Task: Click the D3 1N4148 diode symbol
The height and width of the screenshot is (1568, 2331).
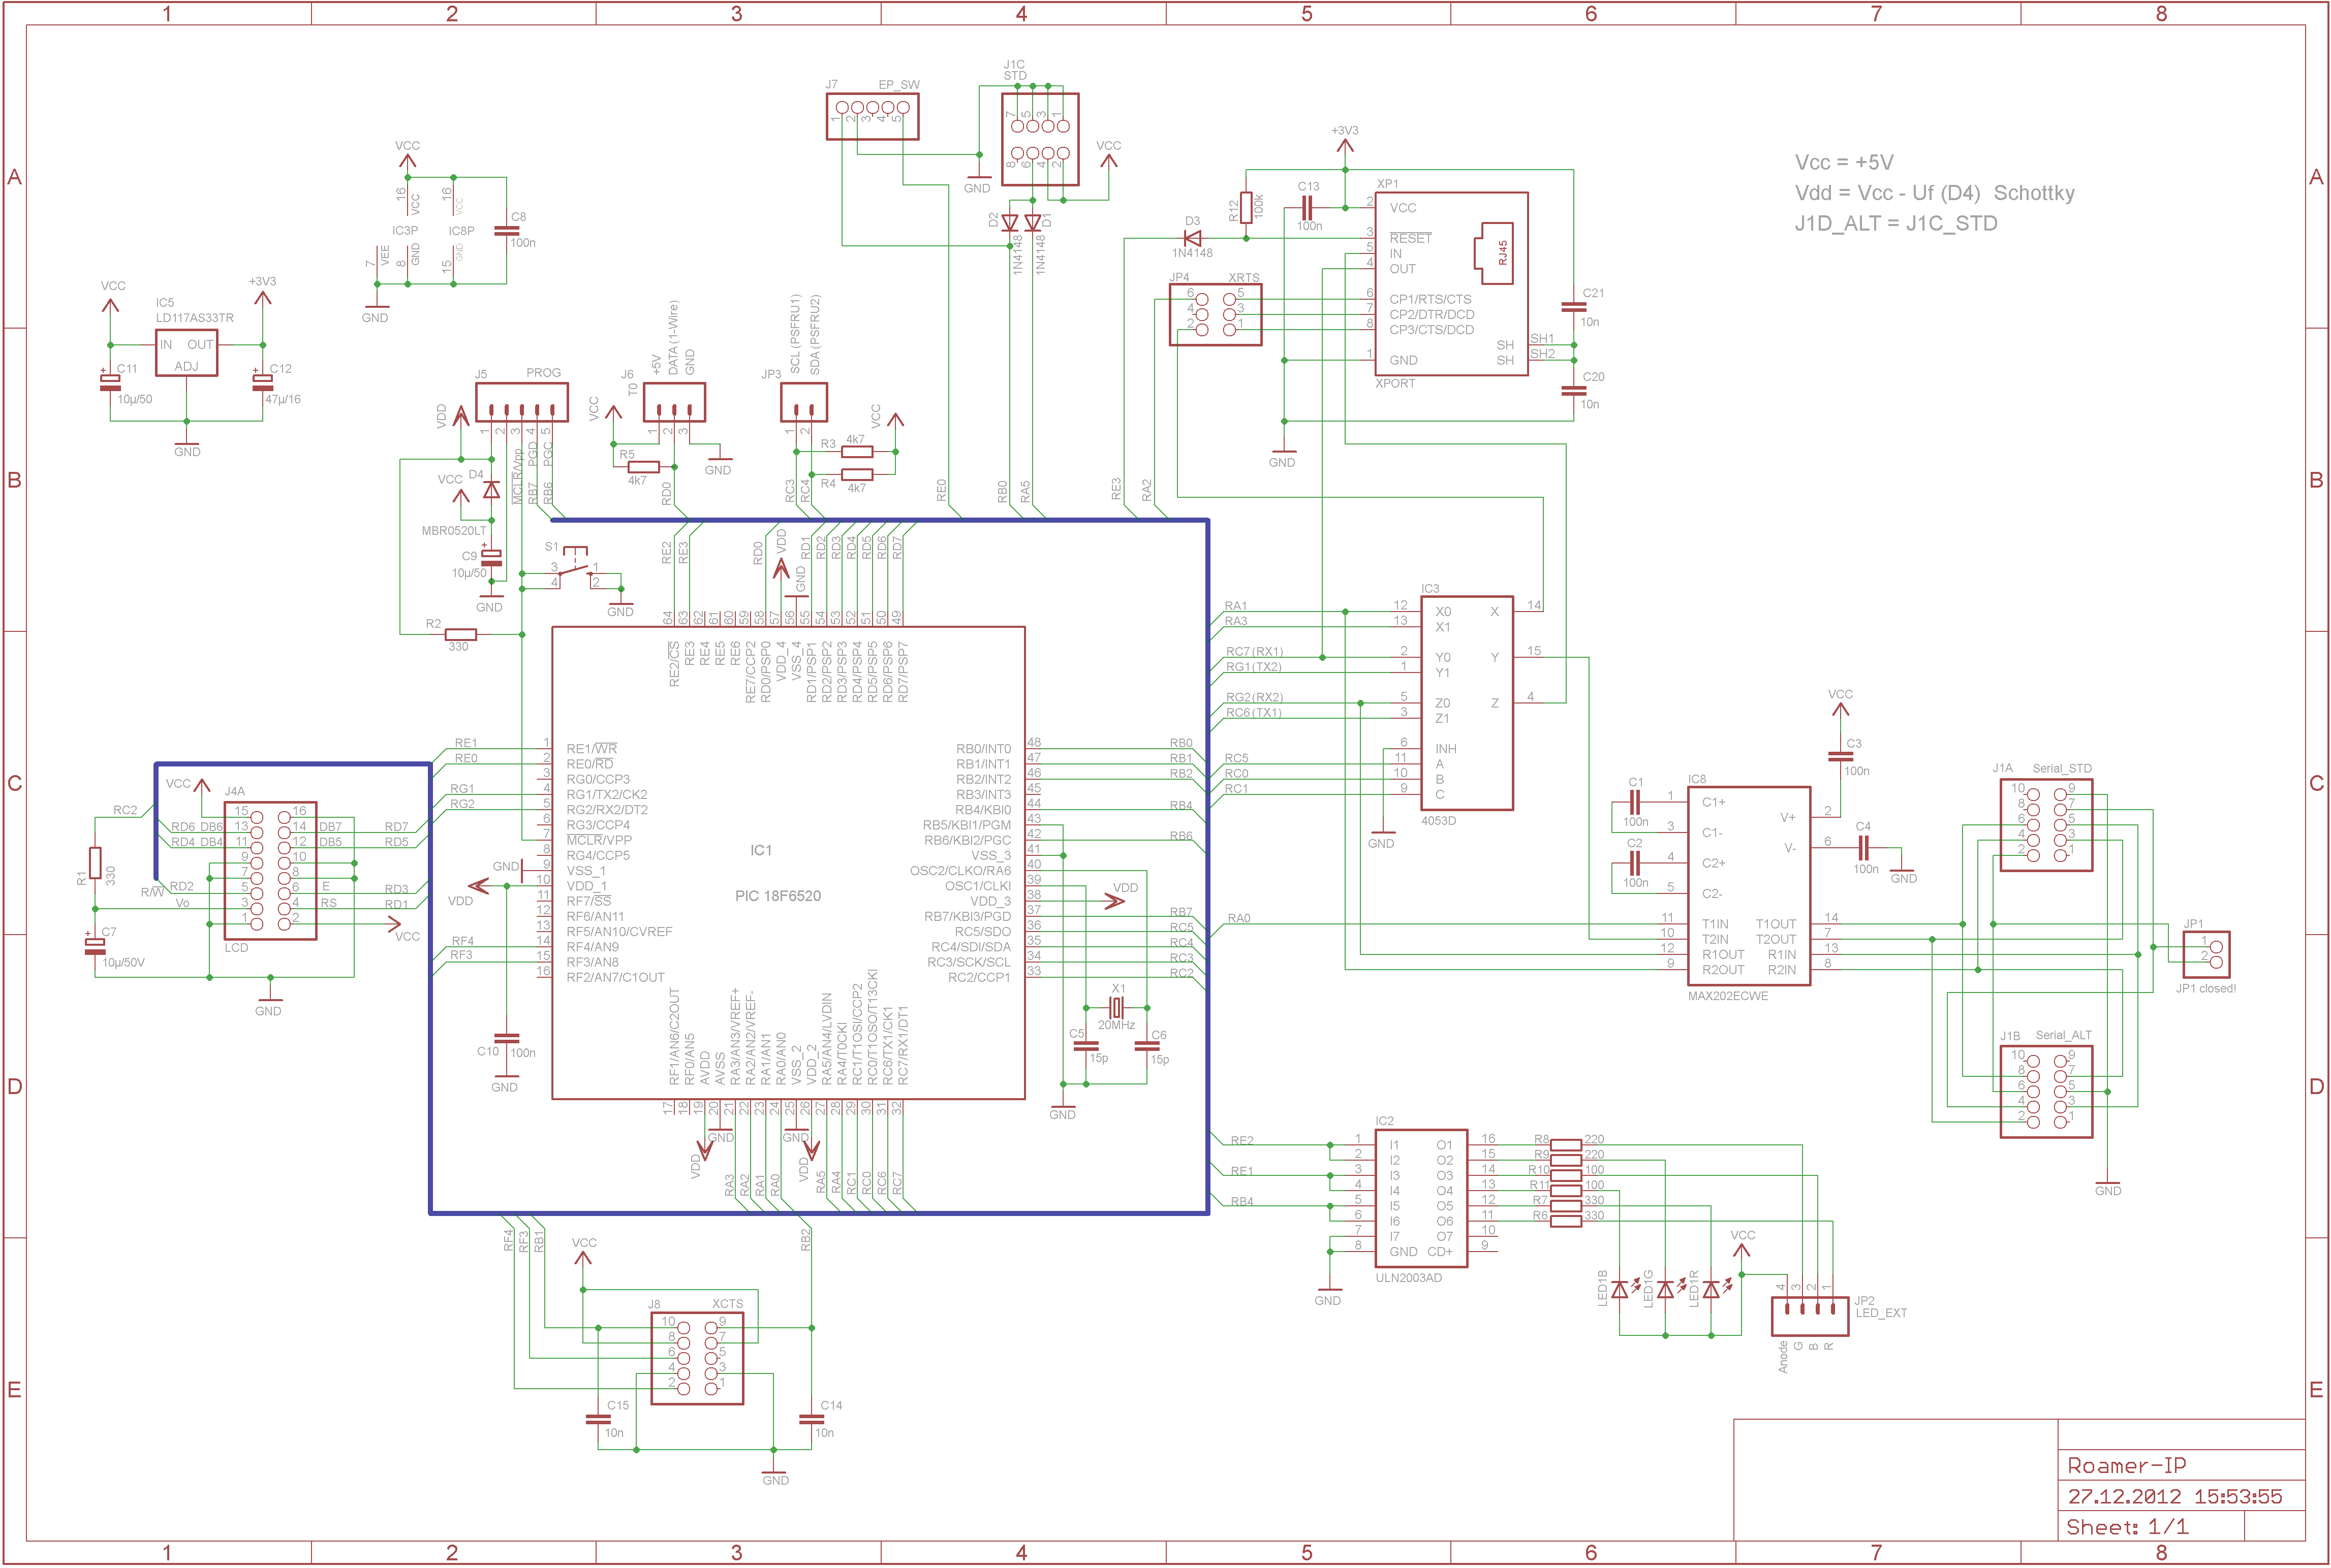Action: point(1192,238)
